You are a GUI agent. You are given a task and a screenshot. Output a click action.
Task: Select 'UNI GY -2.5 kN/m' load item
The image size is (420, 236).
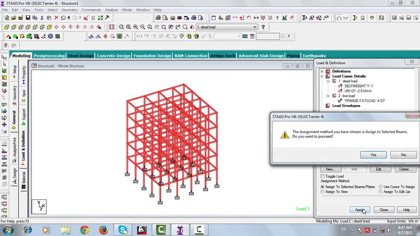point(358,91)
